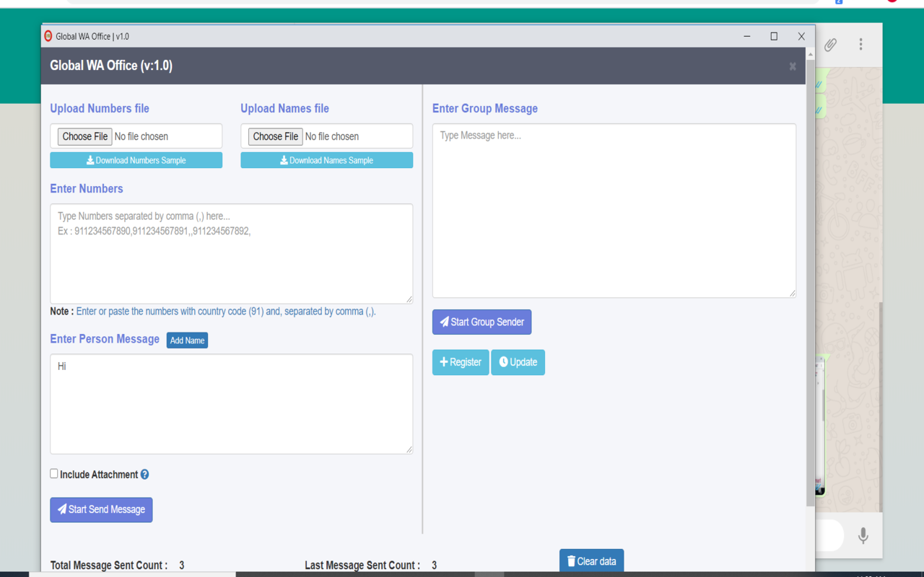Open the three-dot menu in WhatsApp window
The image size is (924, 577).
[x=860, y=45]
